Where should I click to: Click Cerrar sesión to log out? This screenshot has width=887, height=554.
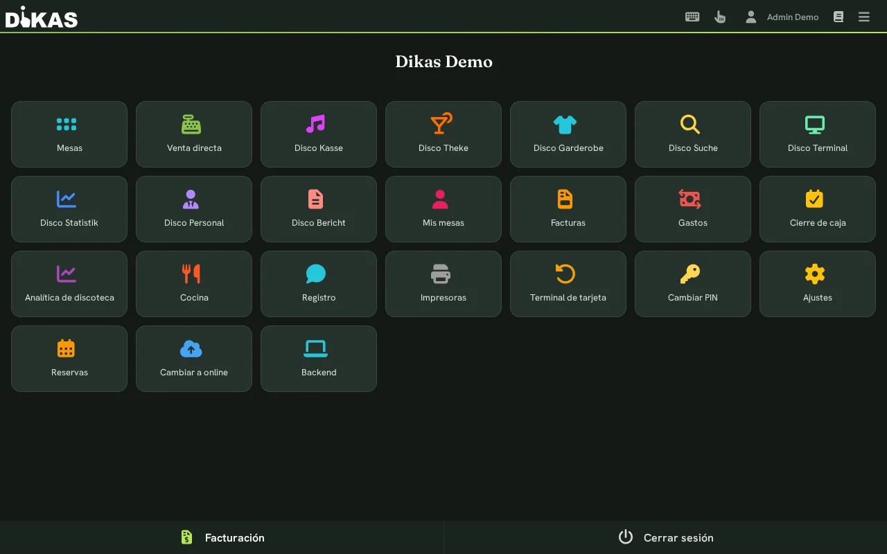(665, 537)
